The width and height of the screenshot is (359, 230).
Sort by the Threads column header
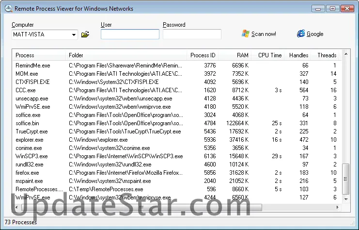326,55
